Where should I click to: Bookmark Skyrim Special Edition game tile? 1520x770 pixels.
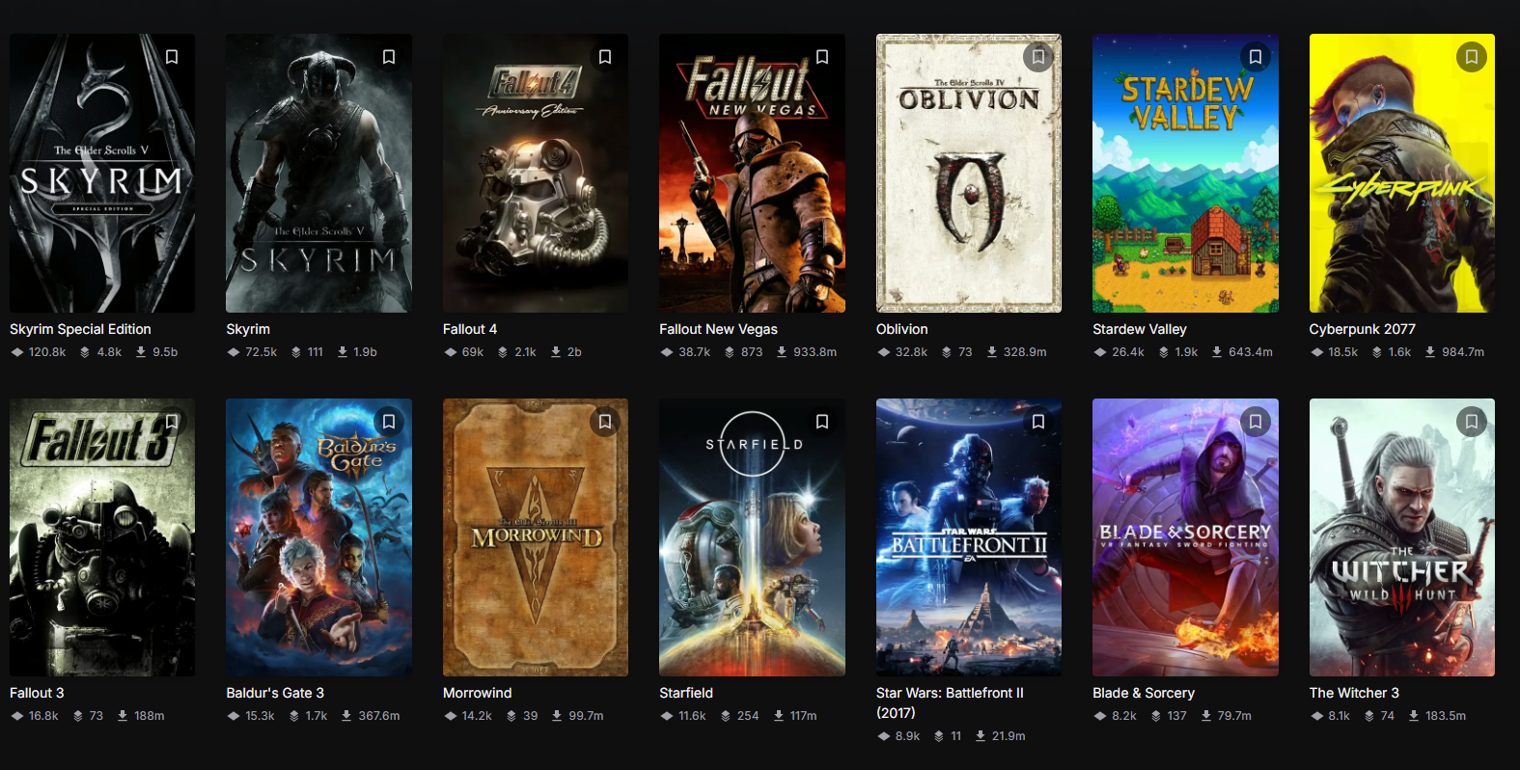[x=172, y=57]
